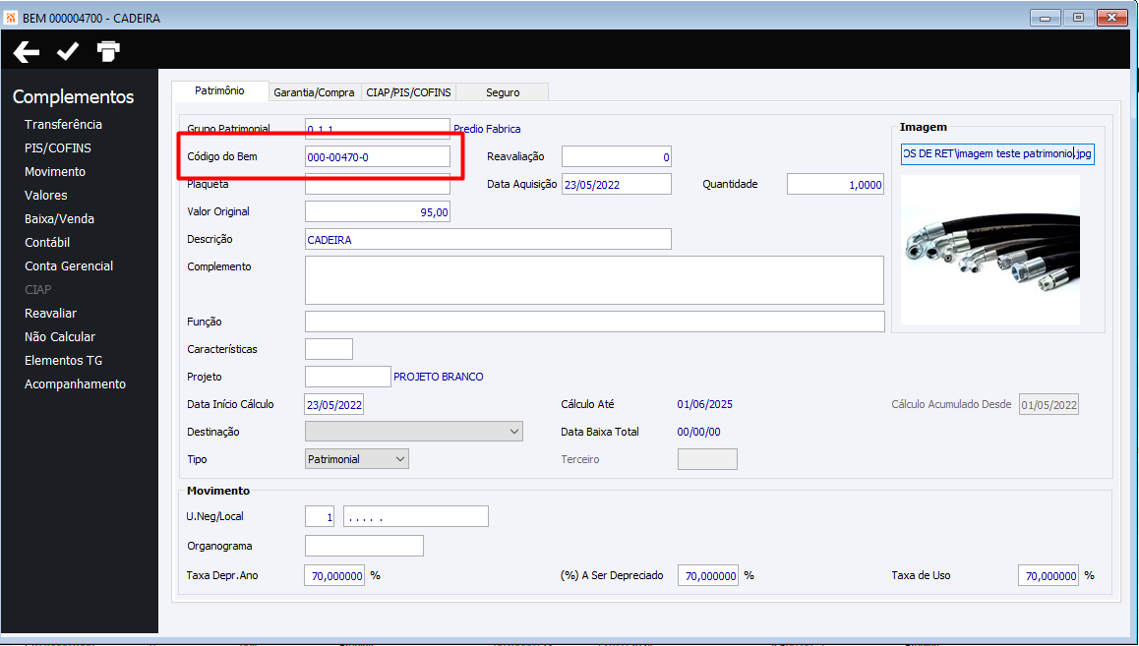Click Elementos TG sidebar option
Viewport: 1139px width, 646px height.
63,360
